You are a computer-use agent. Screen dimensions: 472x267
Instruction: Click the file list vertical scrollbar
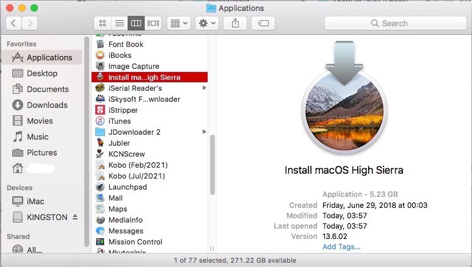[212, 165]
